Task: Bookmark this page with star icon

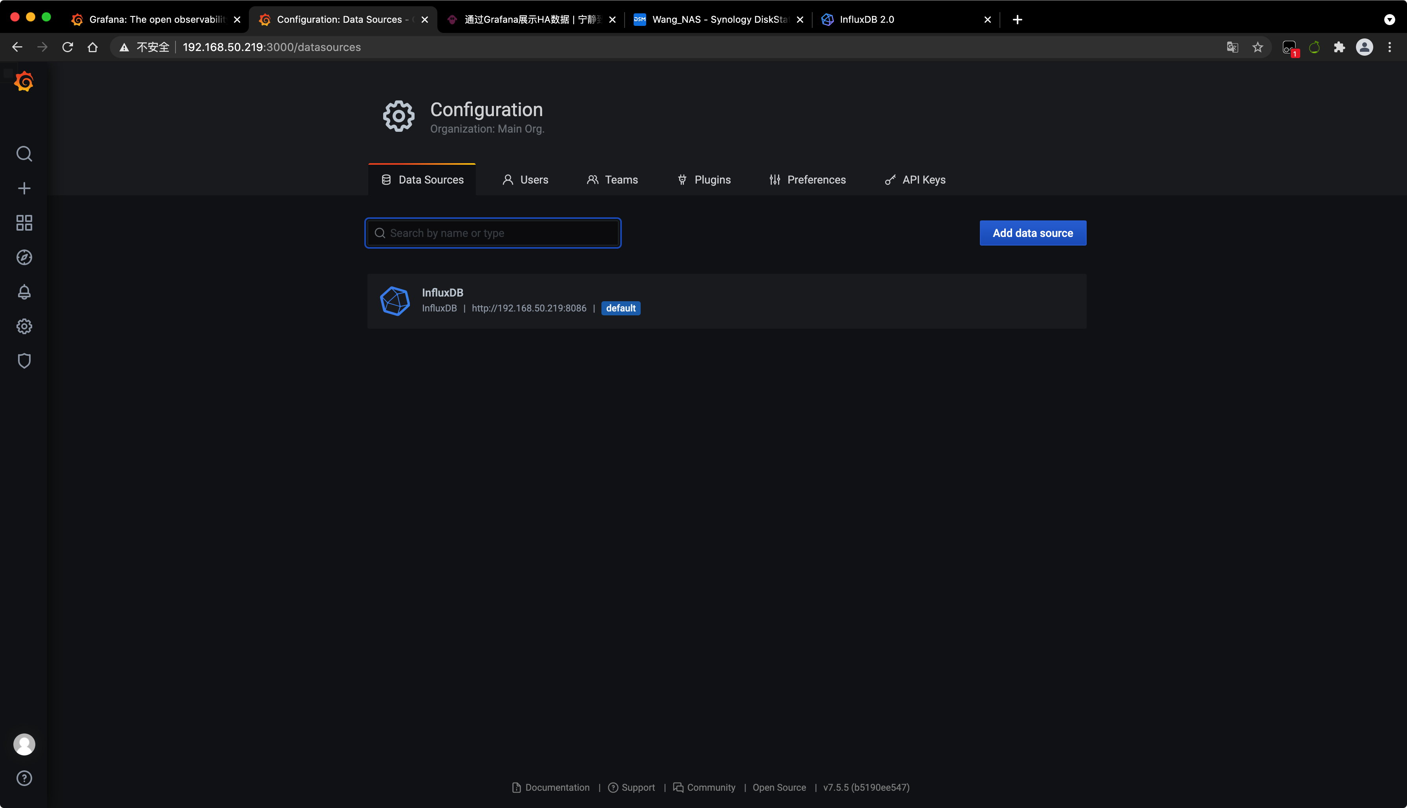Action: [x=1258, y=47]
